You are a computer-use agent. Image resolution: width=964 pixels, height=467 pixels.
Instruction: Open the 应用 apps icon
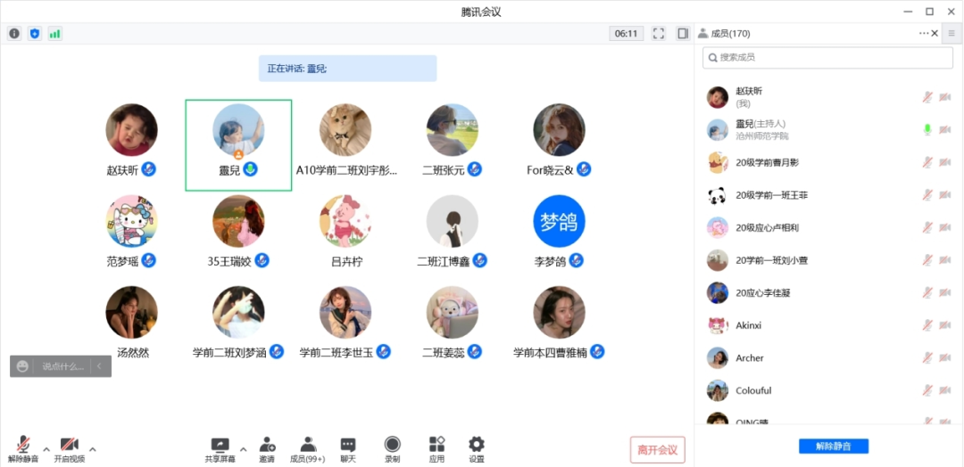[436, 448]
